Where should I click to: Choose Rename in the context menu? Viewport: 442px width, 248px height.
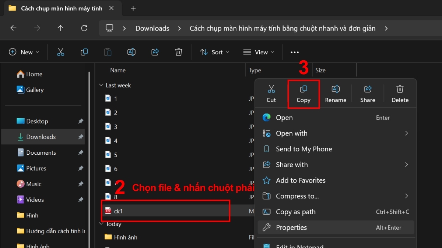point(336,94)
